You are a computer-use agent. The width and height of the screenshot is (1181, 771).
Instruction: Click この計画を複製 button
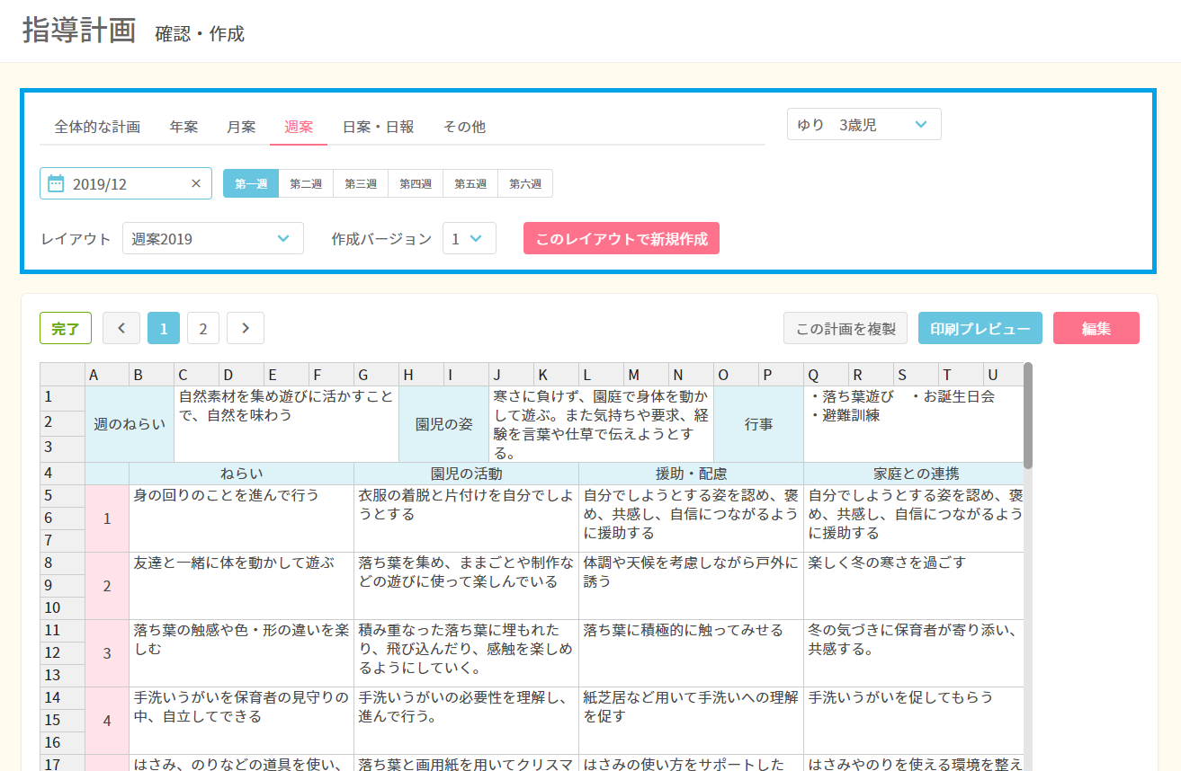click(x=845, y=329)
